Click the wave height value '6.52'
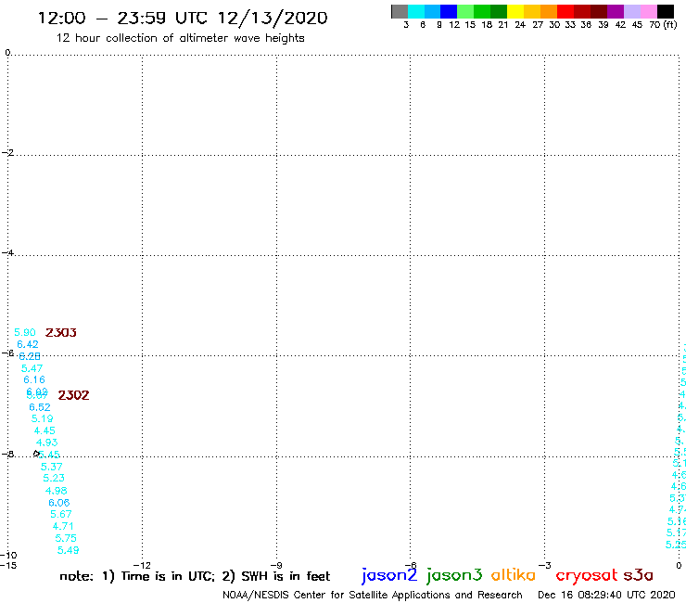Image resolution: width=686 pixels, height=603 pixels. [x=40, y=407]
